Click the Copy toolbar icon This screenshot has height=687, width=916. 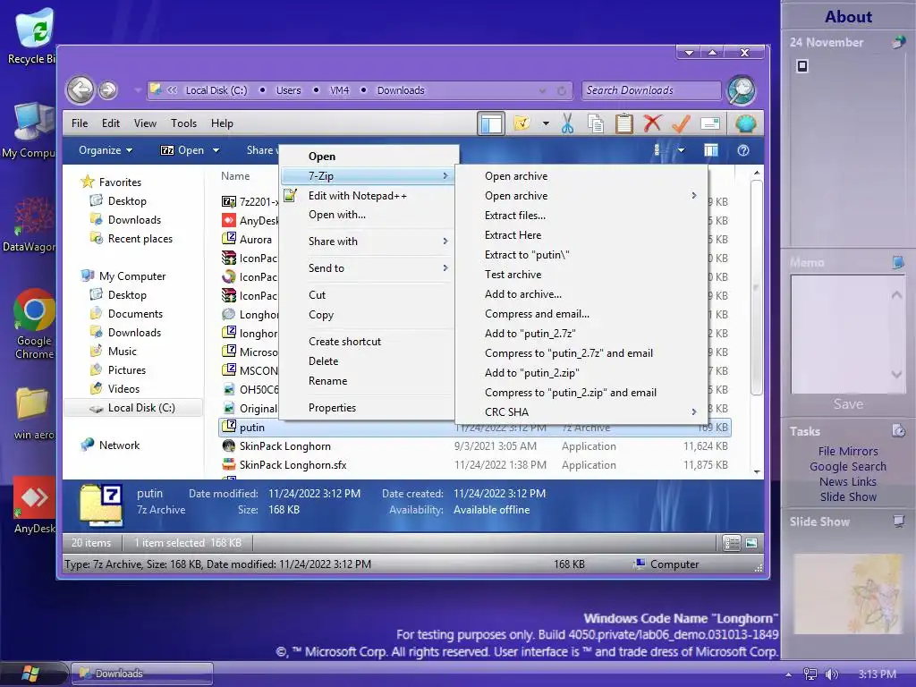[595, 123]
